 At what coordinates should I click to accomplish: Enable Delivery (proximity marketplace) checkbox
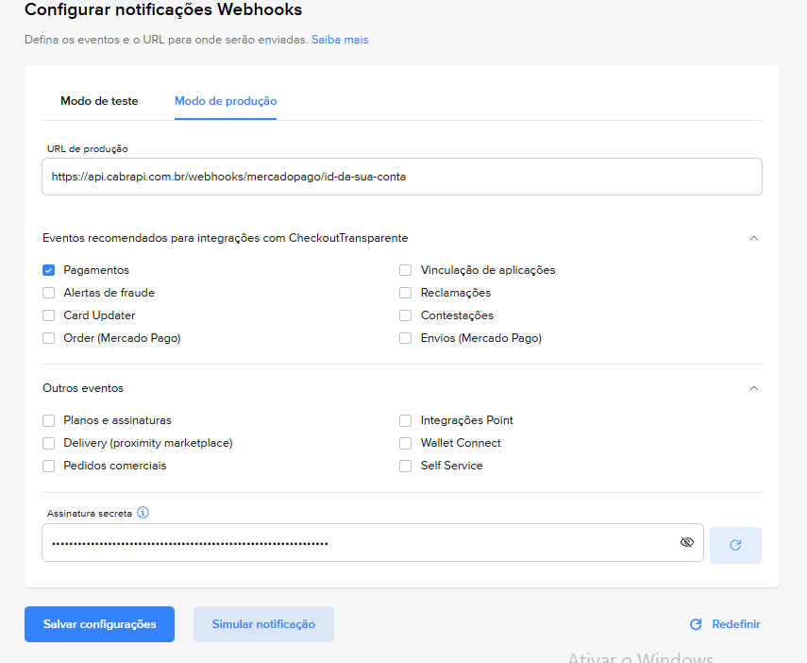point(49,444)
